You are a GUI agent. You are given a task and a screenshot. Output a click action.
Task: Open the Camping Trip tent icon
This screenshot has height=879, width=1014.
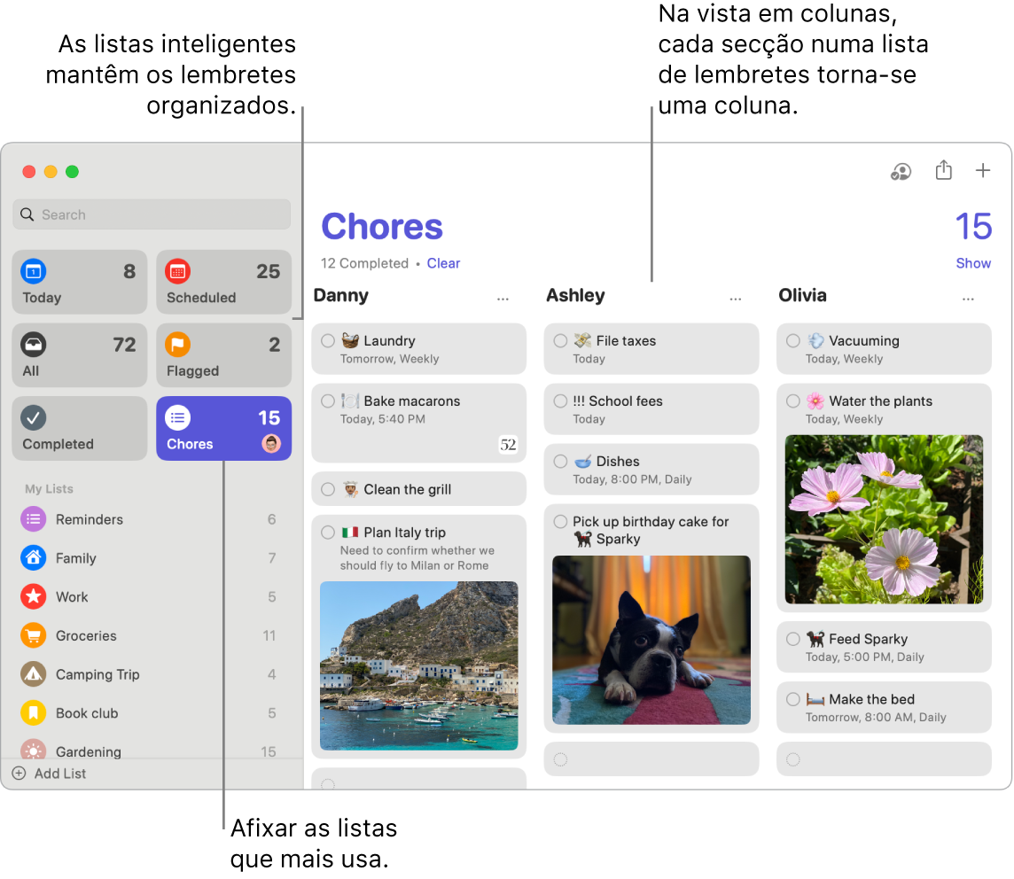click(33, 674)
